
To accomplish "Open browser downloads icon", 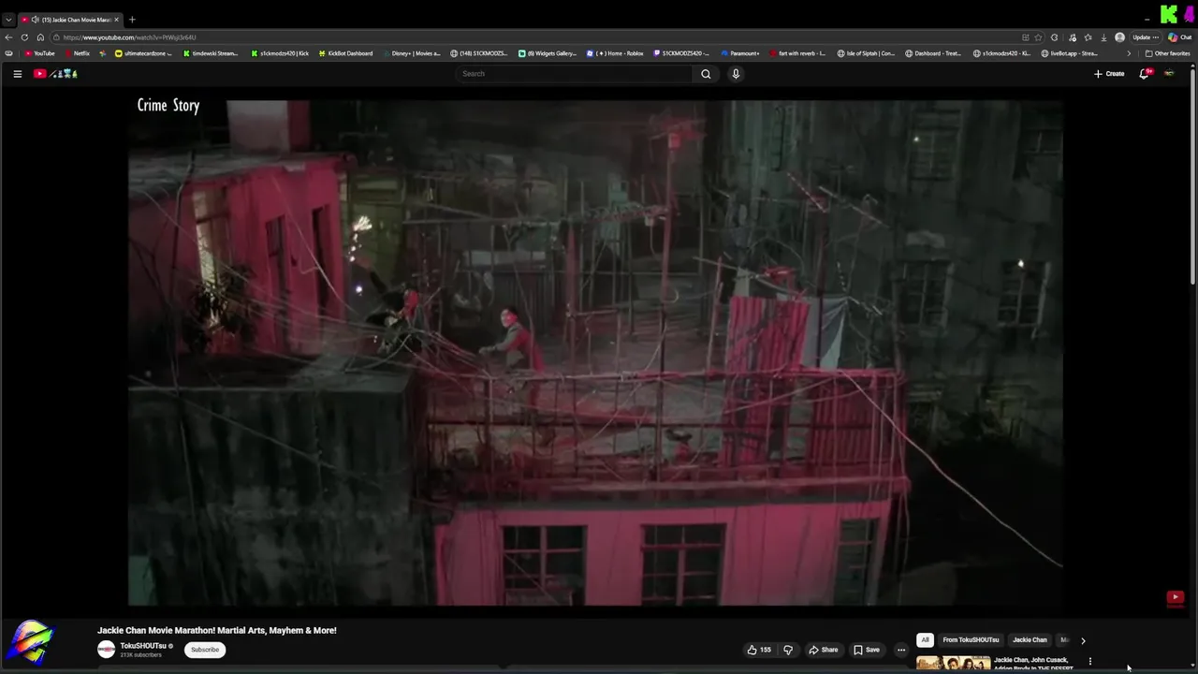I will (x=1103, y=37).
